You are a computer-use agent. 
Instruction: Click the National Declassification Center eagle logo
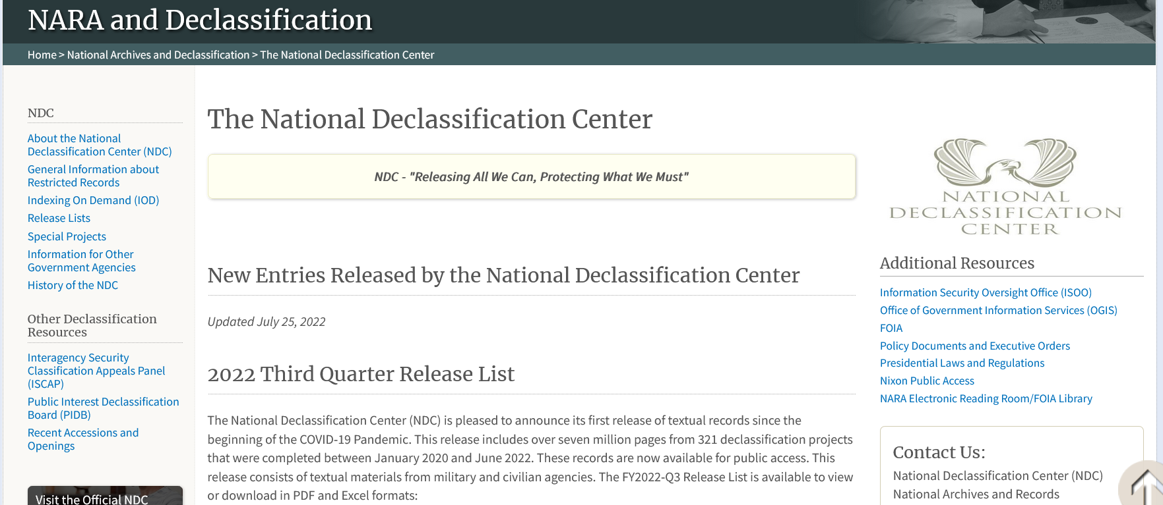[x=1005, y=186]
